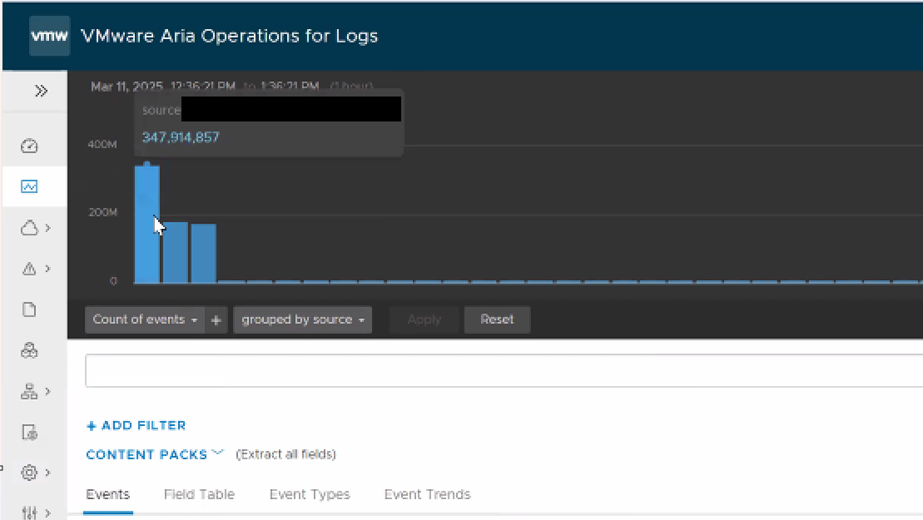Add another function with the plus button
The image size is (923, 520).
coord(216,320)
